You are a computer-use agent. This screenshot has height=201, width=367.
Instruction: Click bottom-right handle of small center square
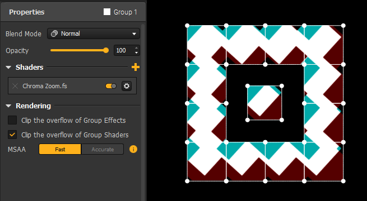tap(282, 120)
